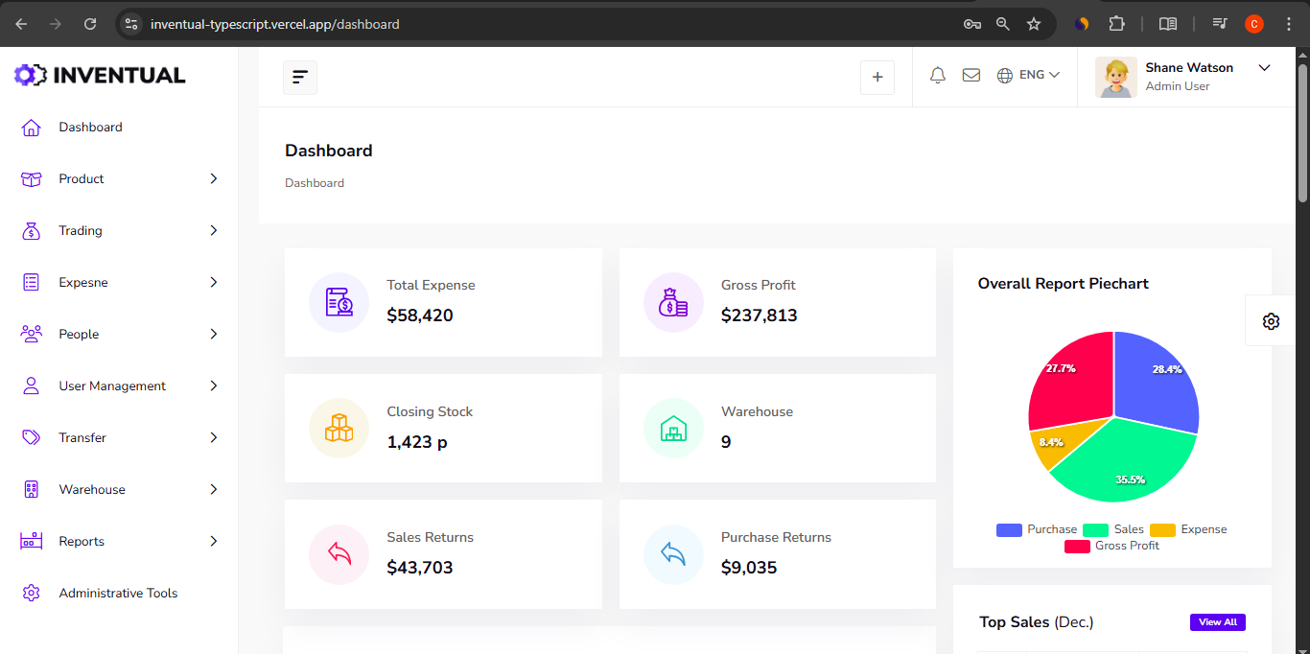Click the Gross Profit money bag icon

[x=673, y=302]
